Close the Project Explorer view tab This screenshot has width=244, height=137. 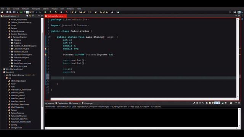[18, 16]
